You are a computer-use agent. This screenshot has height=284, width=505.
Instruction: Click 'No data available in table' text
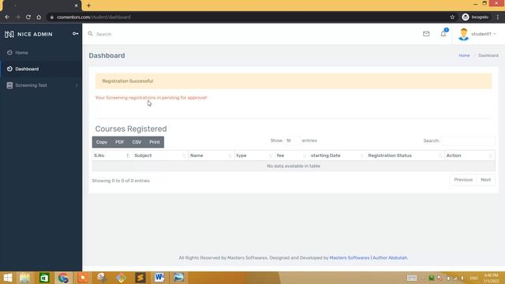pyautogui.click(x=294, y=166)
